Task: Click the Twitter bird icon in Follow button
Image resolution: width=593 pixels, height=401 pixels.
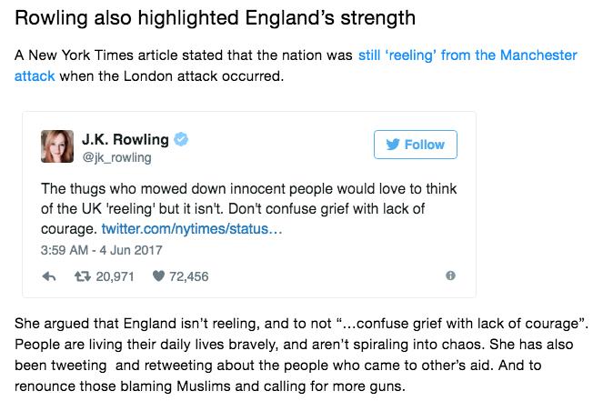Action: pos(393,145)
